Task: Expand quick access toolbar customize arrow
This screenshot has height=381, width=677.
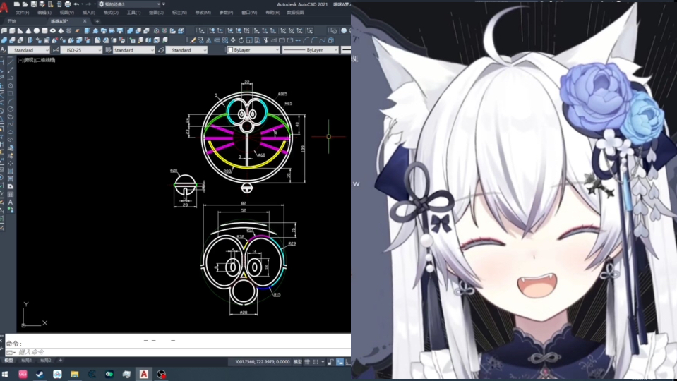Action: click(164, 4)
